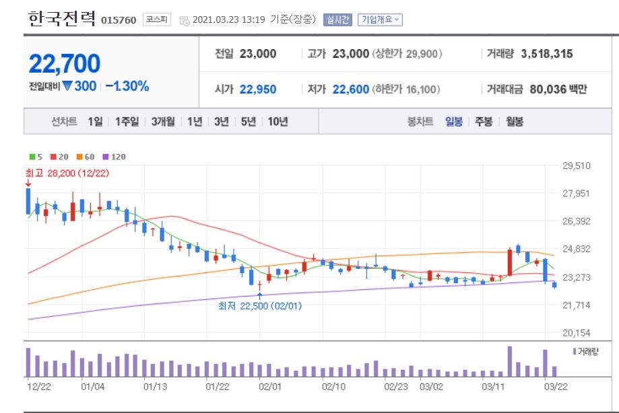The height and width of the screenshot is (413, 619).
Task: Select the 1주일 line chart tab
Action: 127,121
